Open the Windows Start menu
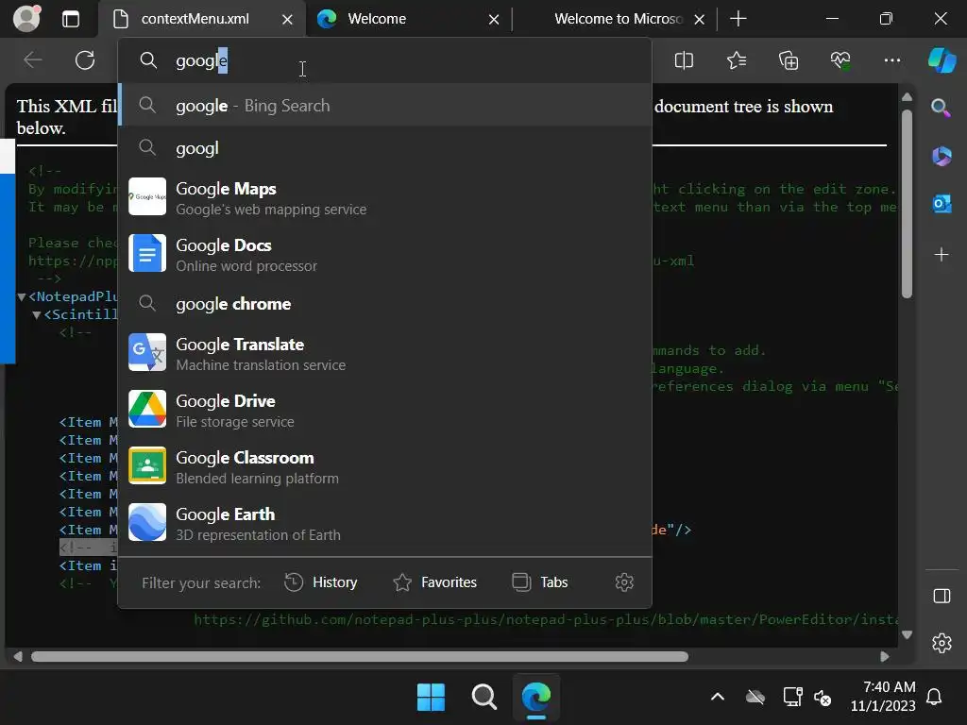 tap(431, 698)
